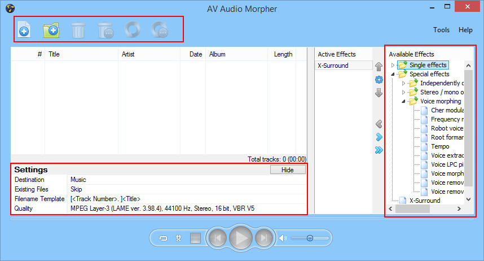Start playback with the Play button
This screenshot has height=261, width=484.
click(241, 238)
